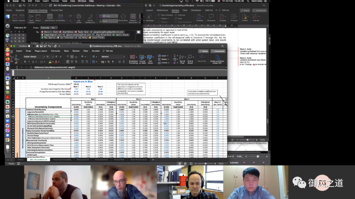Image resolution: width=355 pixels, height=199 pixels.
Task: Switch to Historical-Variability sheet tab
Action: pyautogui.click(x=62, y=160)
